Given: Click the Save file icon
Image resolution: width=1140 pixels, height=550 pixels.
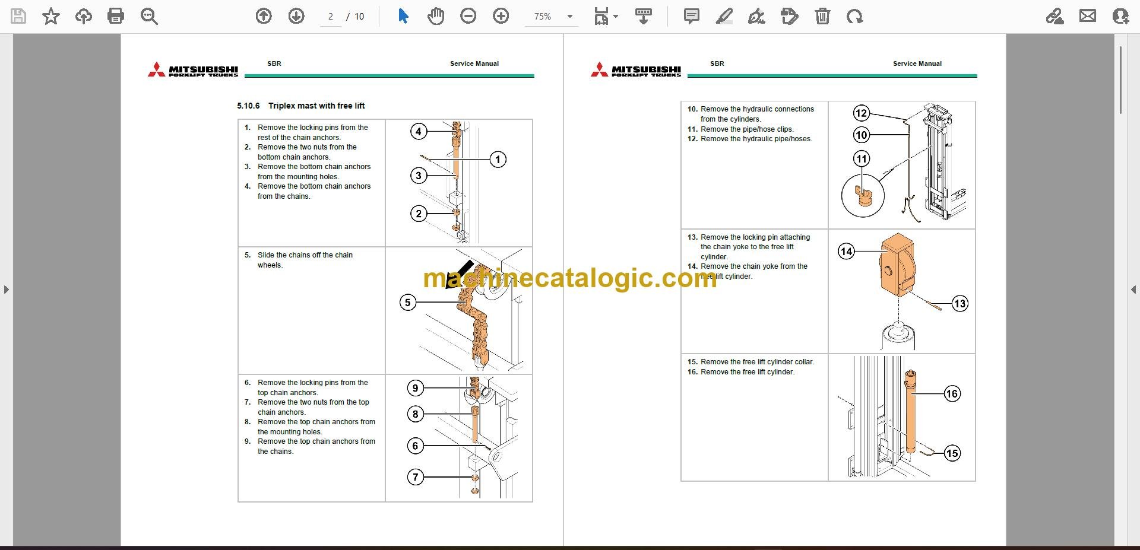Looking at the screenshot, I should pyautogui.click(x=19, y=17).
